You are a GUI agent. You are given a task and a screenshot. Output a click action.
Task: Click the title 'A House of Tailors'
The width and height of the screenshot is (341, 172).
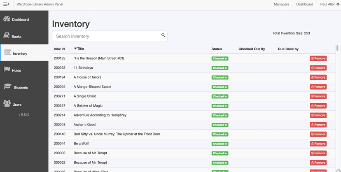click(87, 77)
